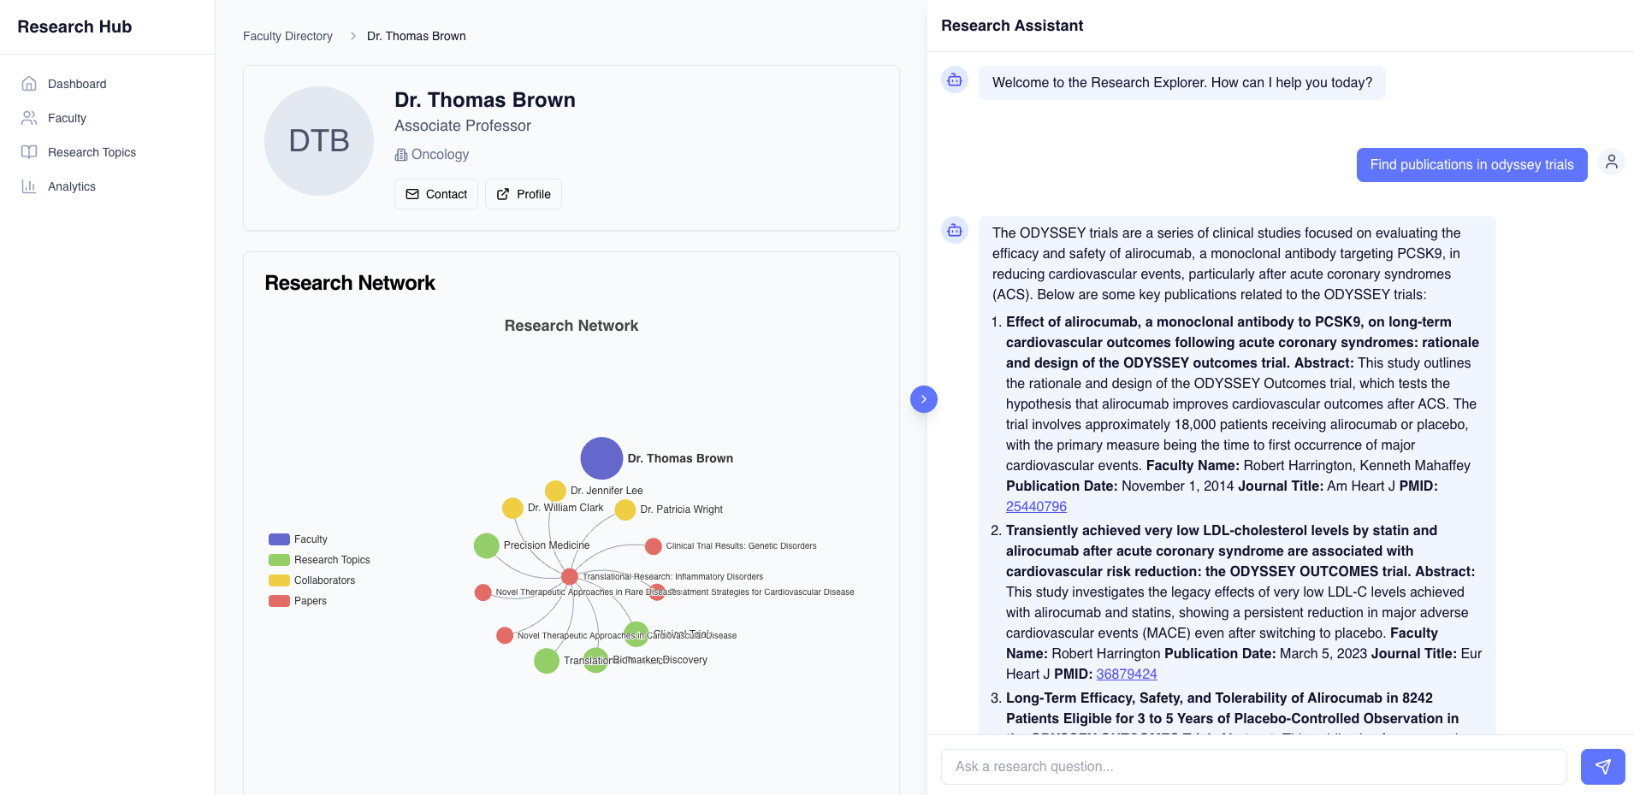Send the message with the paper plane icon
1634x795 pixels.
(x=1602, y=767)
